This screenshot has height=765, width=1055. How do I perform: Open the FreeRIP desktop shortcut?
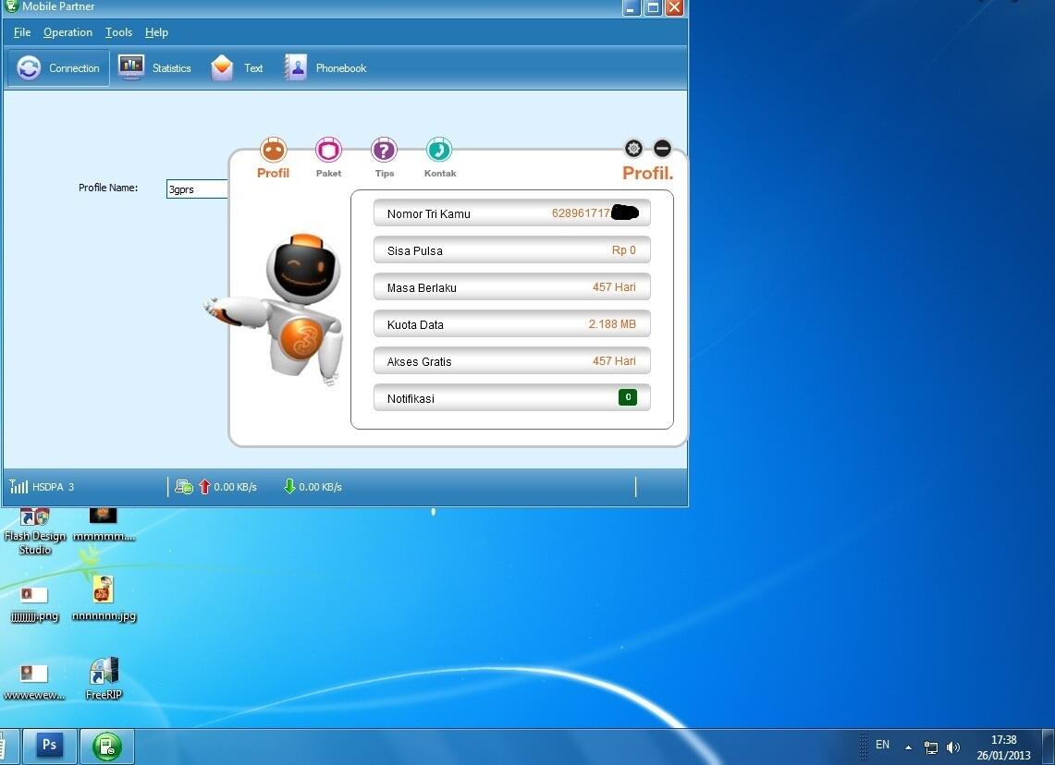(104, 679)
